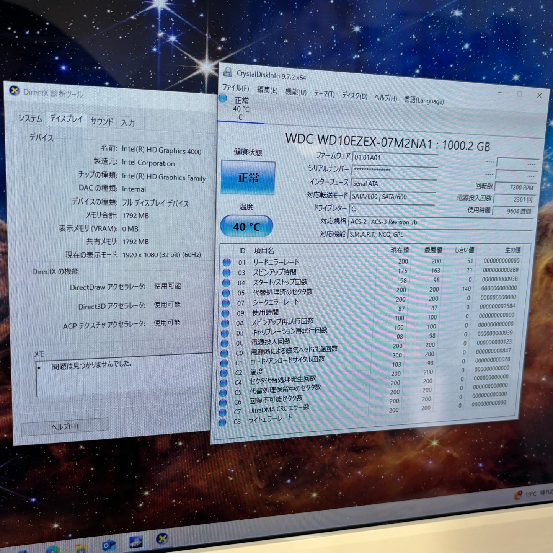Click the 2361 回 power-on count field

click(514, 199)
